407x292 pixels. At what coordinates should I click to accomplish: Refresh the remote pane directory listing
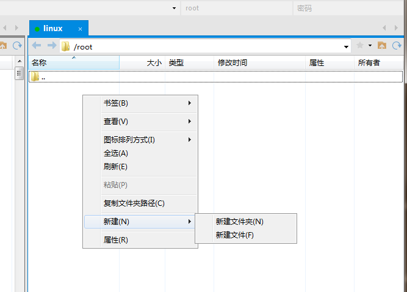click(397, 46)
